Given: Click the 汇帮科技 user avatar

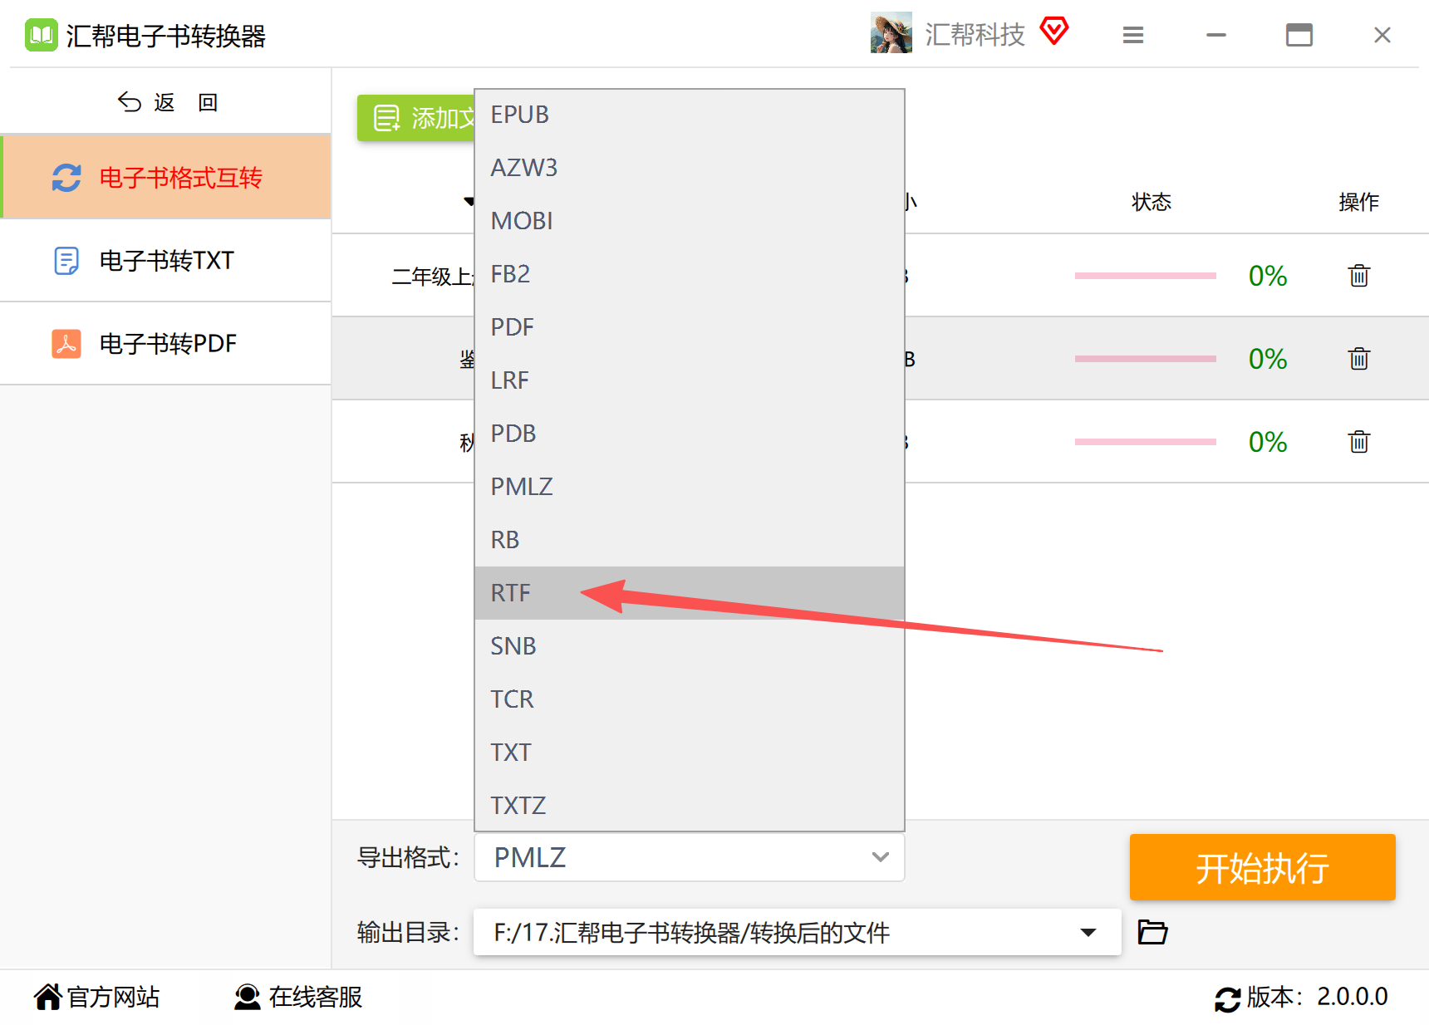Looking at the screenshot, I should 891,33.
